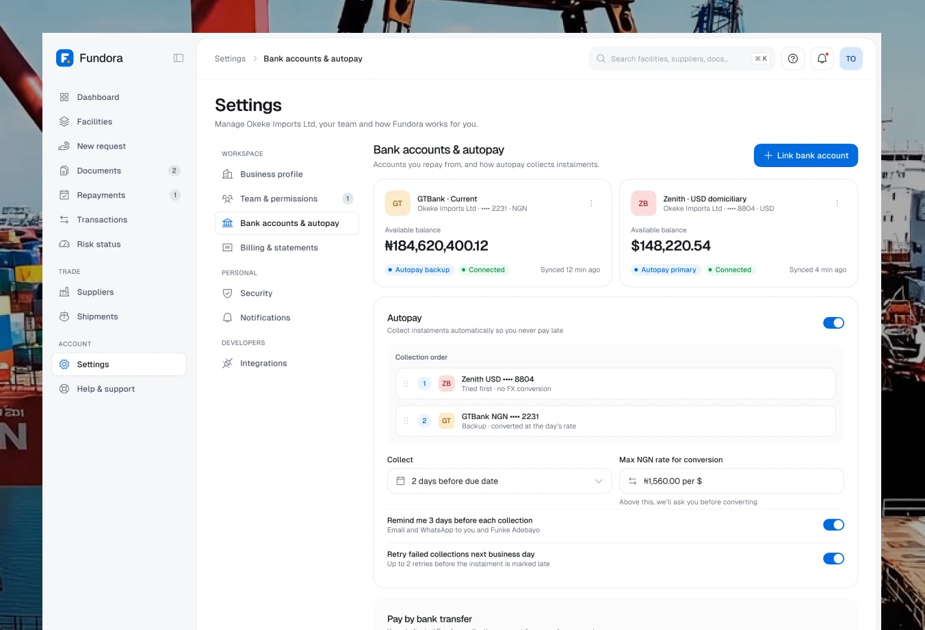Viewport: 925px width, 630px height.
Task: Go to Repayments in the sidebar
Action: click(119, 195)
